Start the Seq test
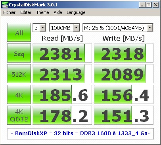Viewport: 161px width, 145px height. click(x=19, y=53)
